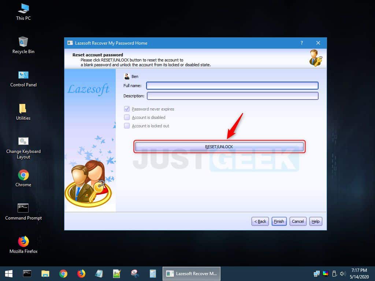
Task: Click the volume speaker tray icon
Action: pos(343,274)
